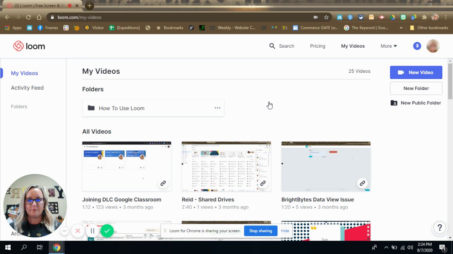Screen dimensions: 453x254
Task: Click the New Folder button
Action: click(416, 88)
